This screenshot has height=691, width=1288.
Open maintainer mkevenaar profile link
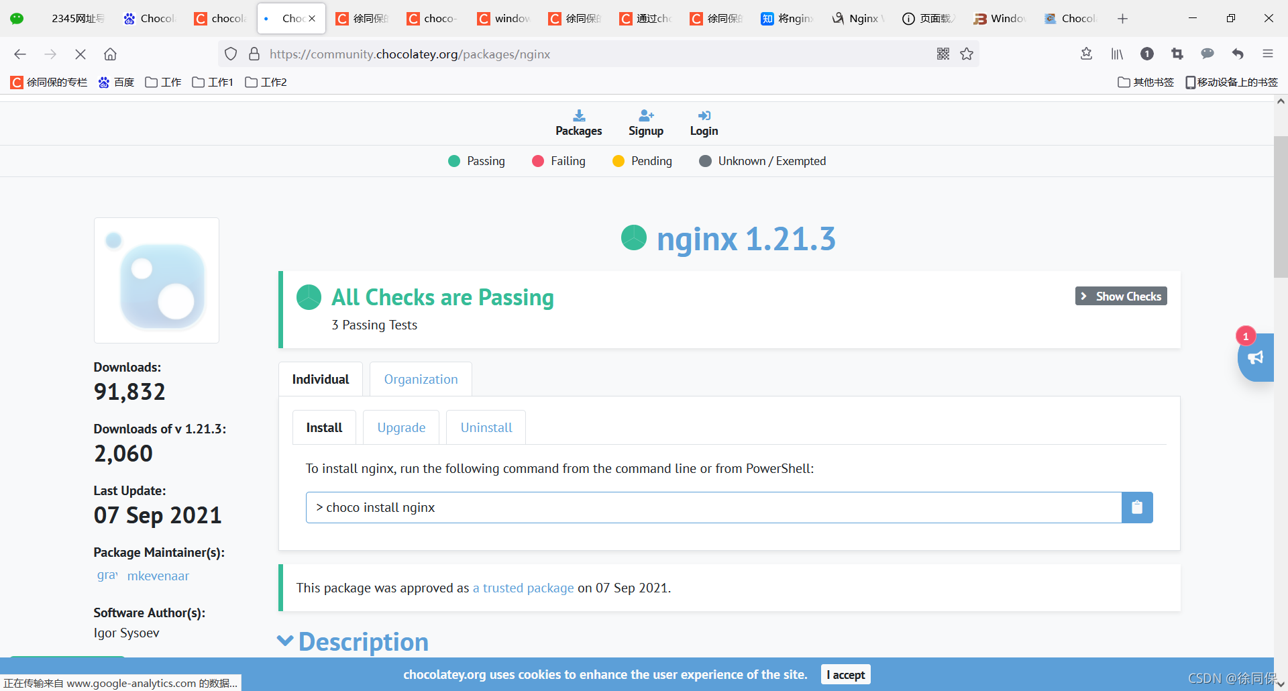click(x=158, y=576)
